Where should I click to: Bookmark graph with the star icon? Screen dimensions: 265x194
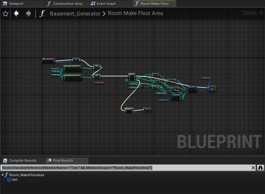[x=5, y=14]
